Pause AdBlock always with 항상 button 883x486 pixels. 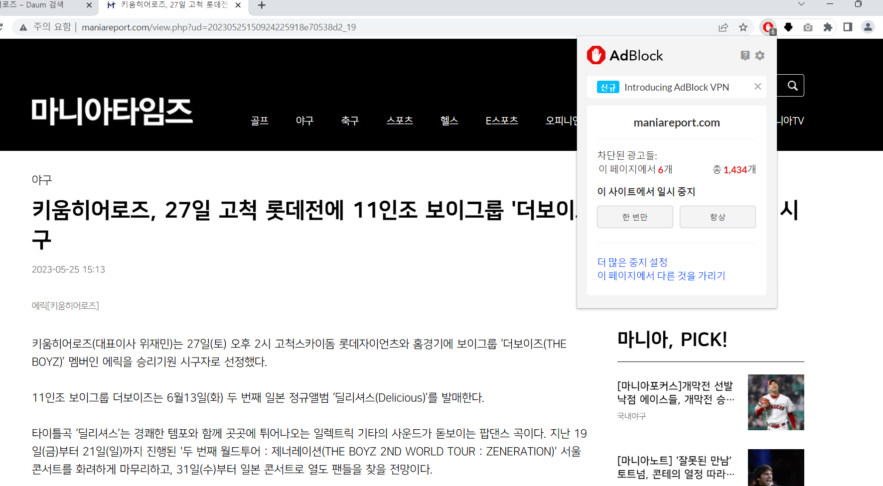(x=718, y=217)
